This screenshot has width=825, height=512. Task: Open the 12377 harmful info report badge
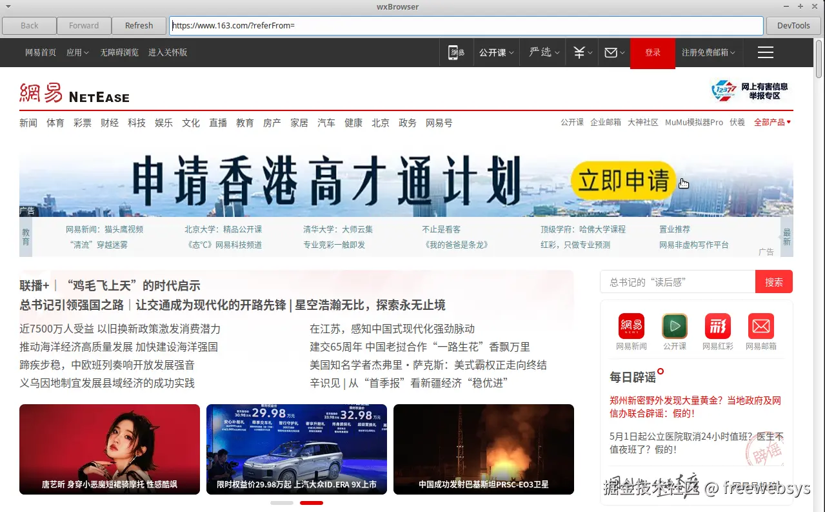pyautogui.click(x=749, y=90)
